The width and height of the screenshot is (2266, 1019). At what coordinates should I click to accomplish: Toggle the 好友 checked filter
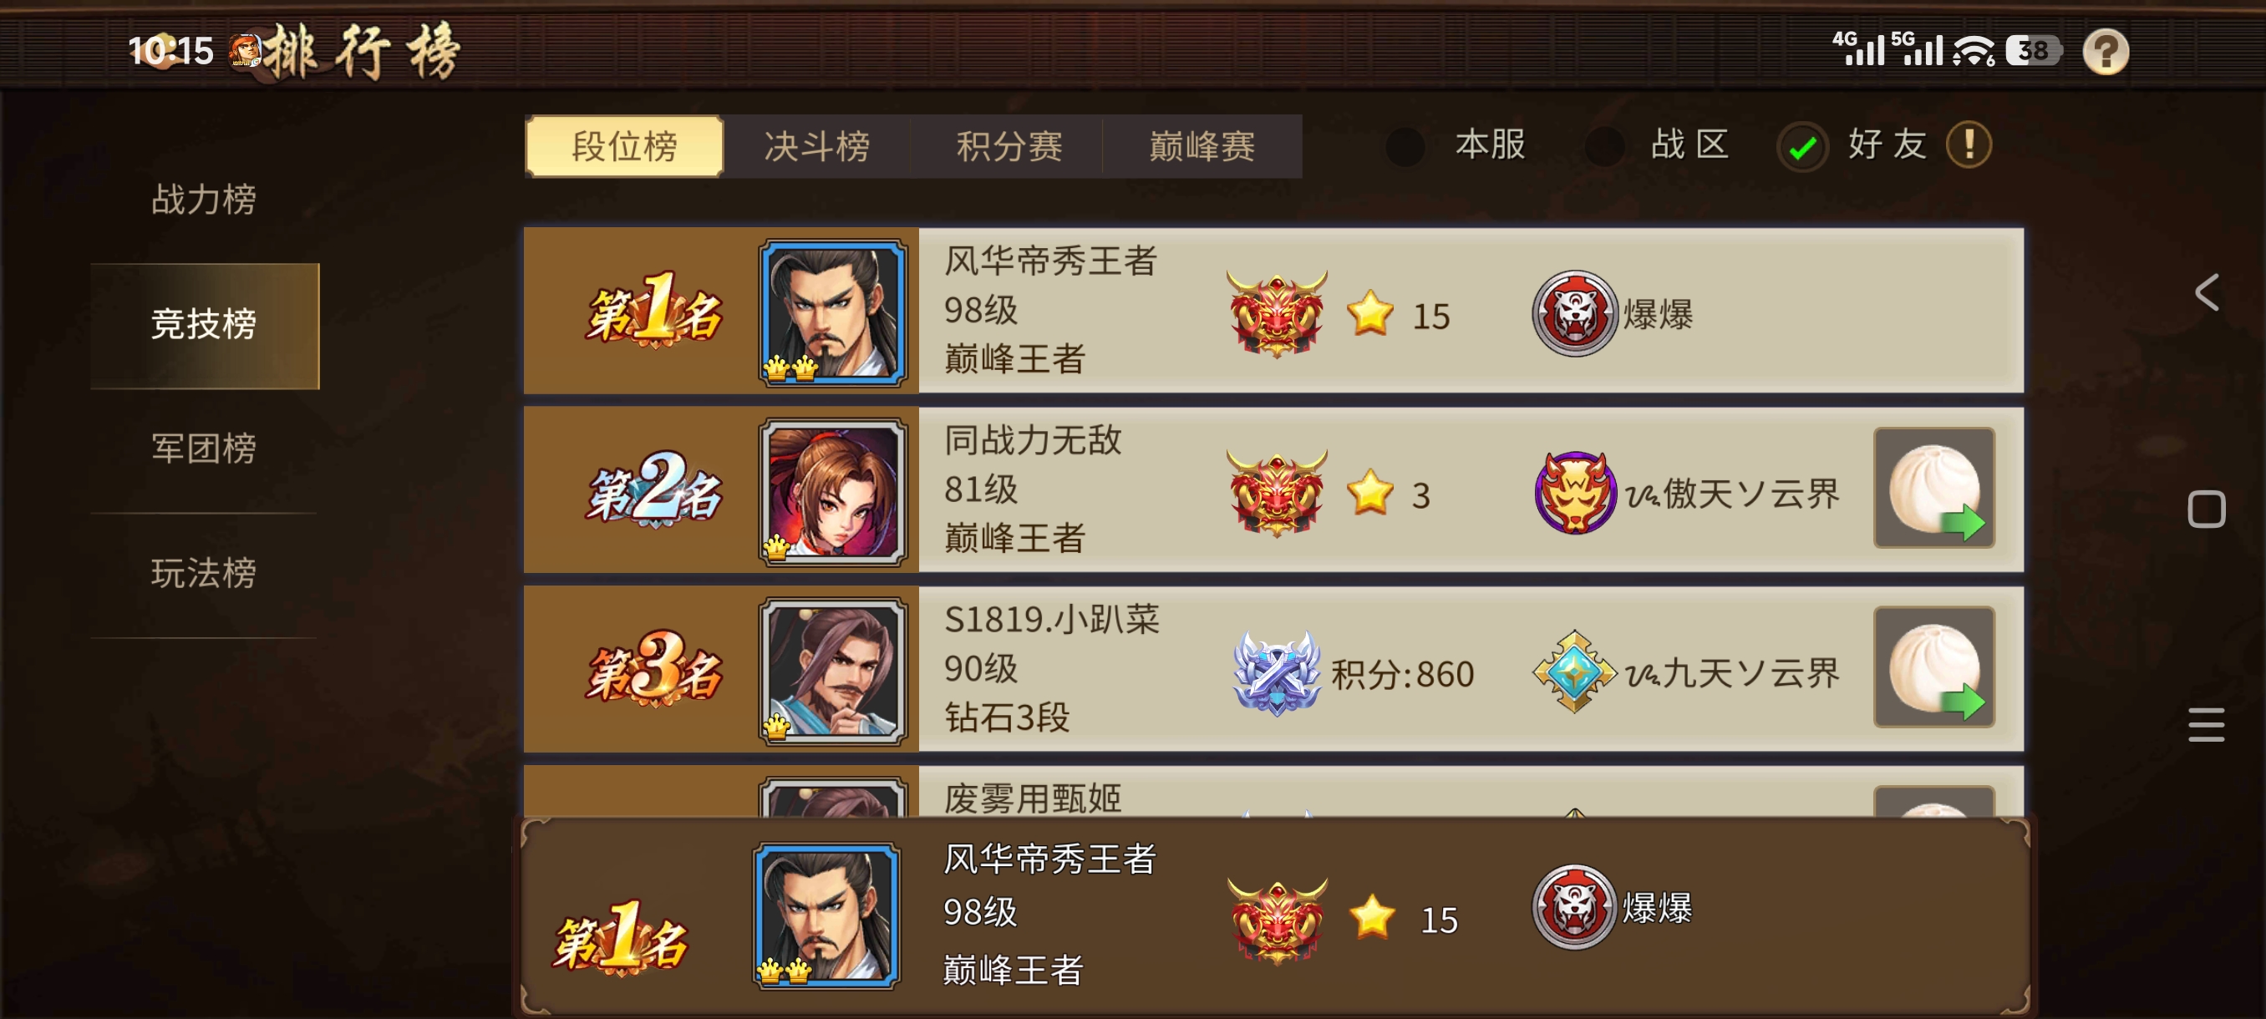tap(1801, 147)
